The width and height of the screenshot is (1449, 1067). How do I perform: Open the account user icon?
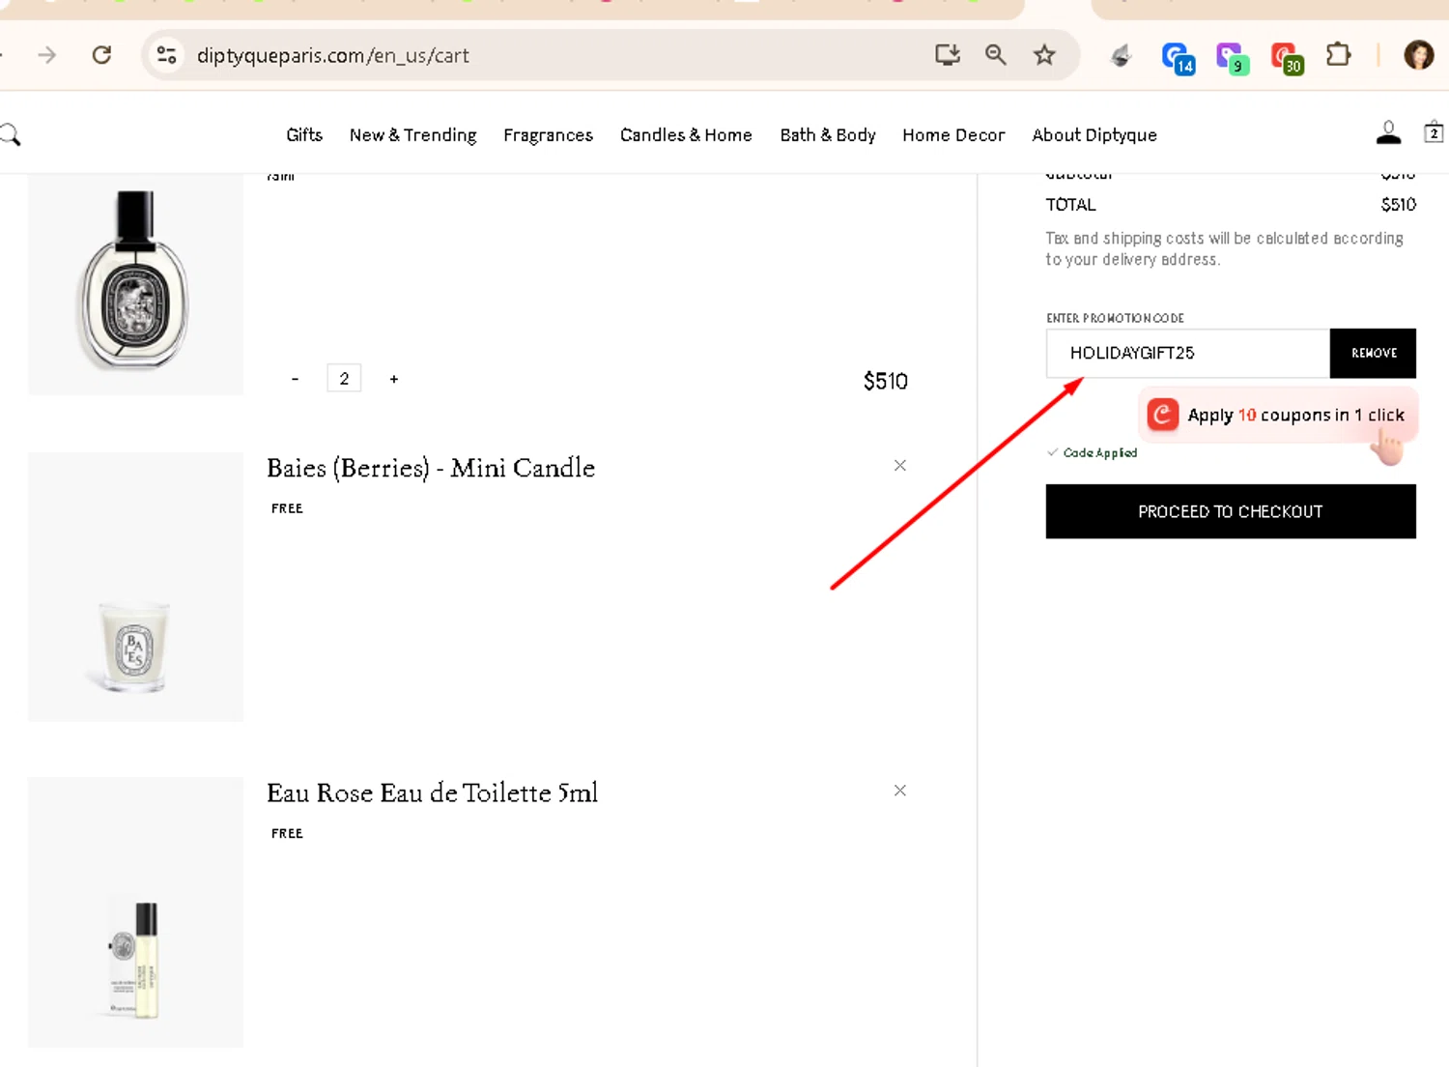(1388, 132)
